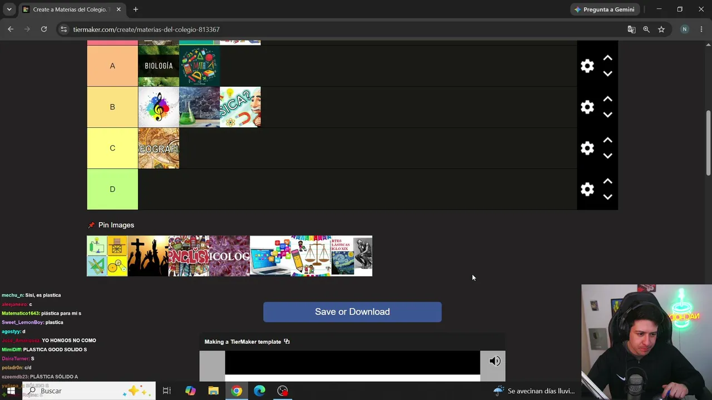Viewport: 712px width, 400px height.
Task: Pick the Psicología image from pool
Action: pos(229,256)
